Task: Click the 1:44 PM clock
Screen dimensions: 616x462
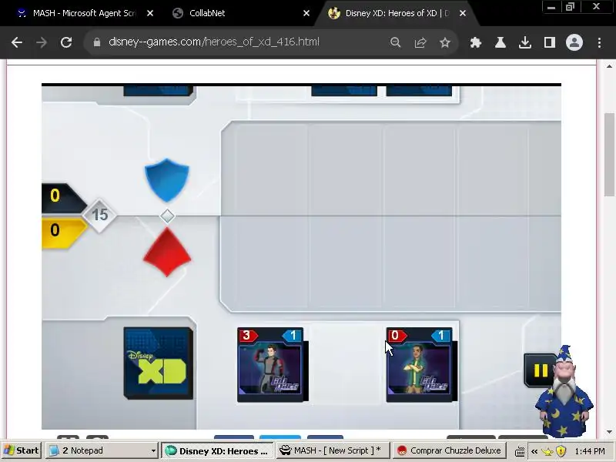Action: 589,451
